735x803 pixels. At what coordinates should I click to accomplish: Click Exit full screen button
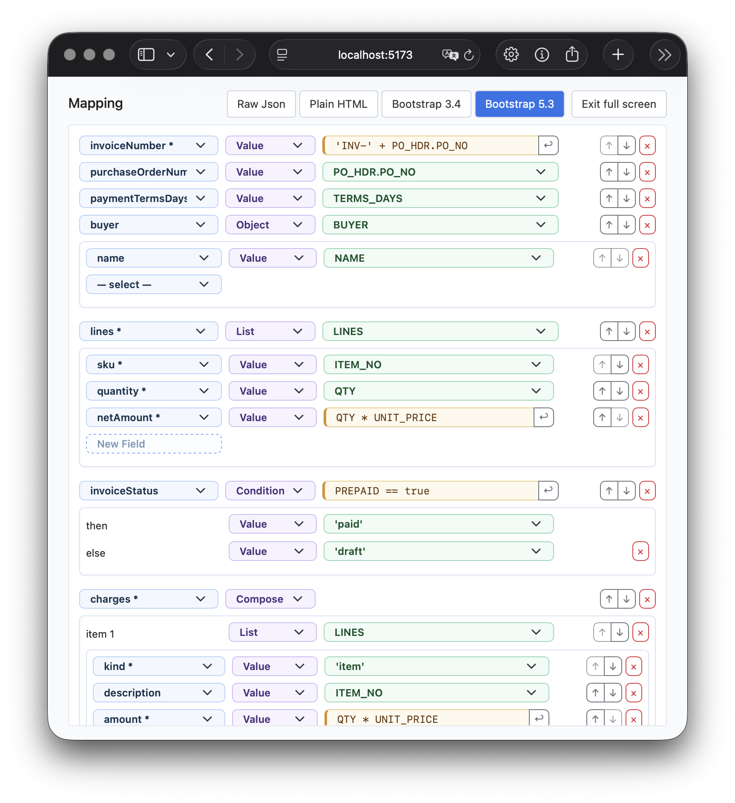[619, 104]
